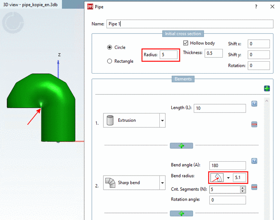Click the Pipe dialog title icon
The image size is (280, 220).
click(90, 7)
